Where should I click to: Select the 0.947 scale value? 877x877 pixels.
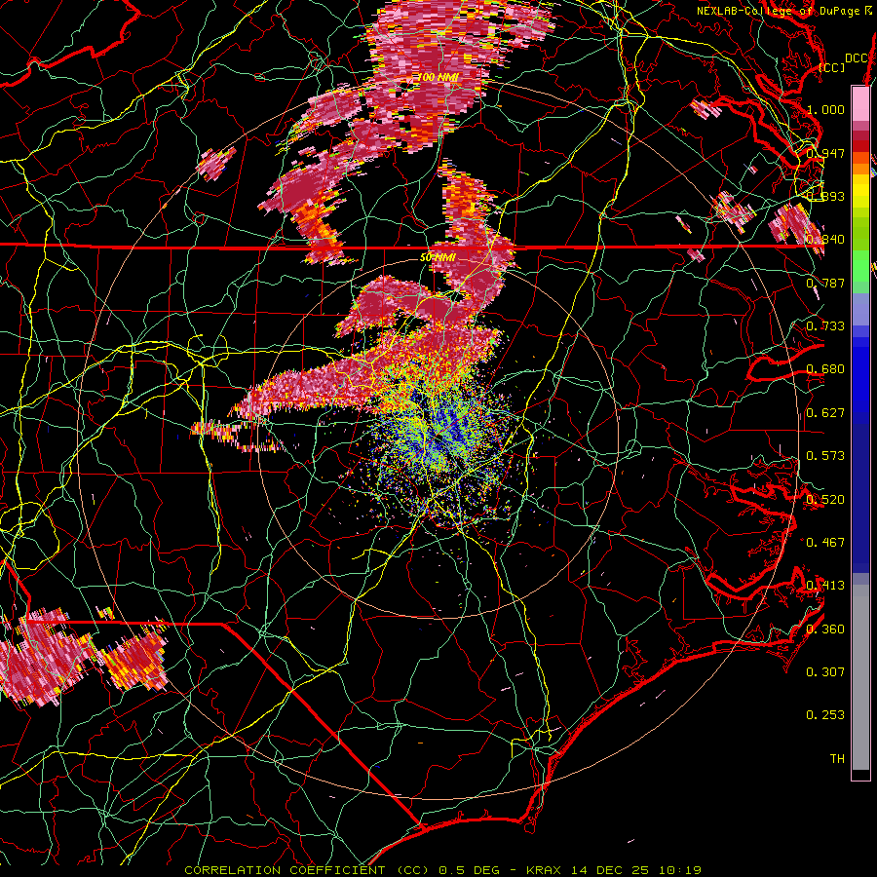coord(825,153)
